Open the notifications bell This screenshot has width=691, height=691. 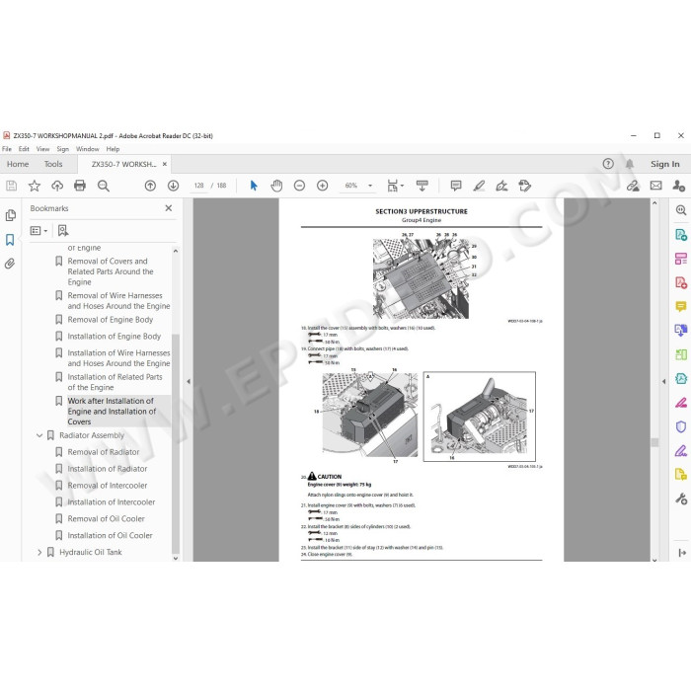630,164
